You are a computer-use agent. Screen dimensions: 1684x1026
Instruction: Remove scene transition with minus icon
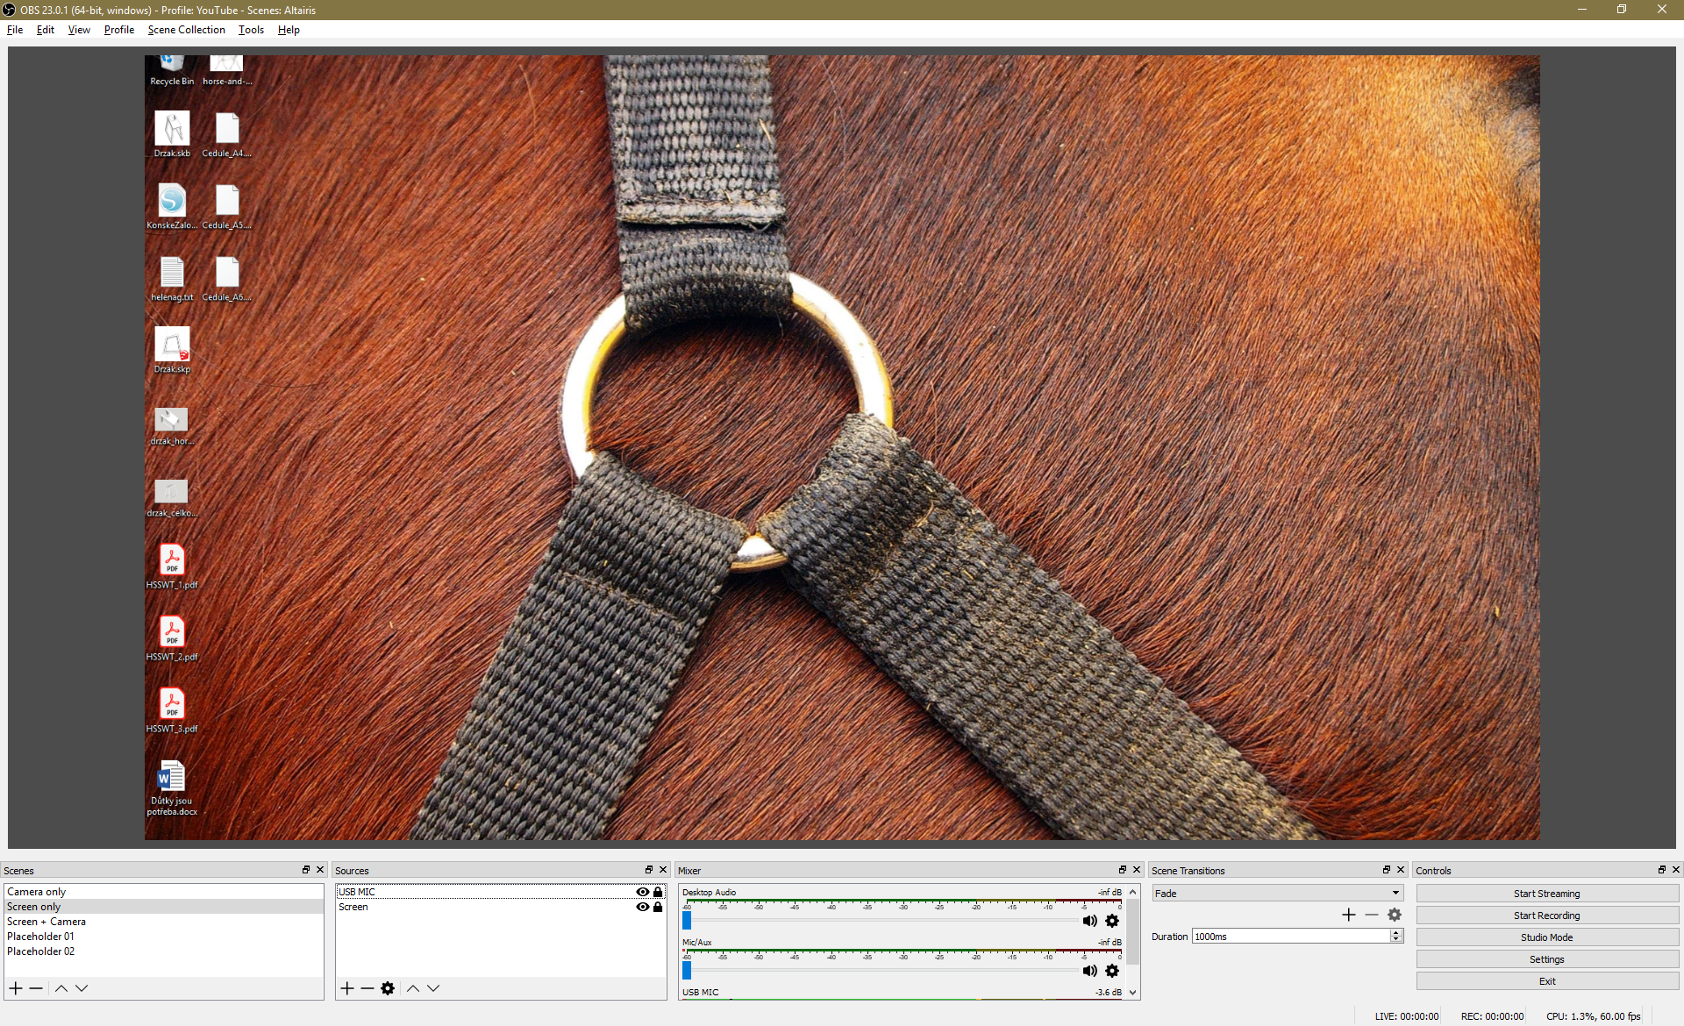1372,915
